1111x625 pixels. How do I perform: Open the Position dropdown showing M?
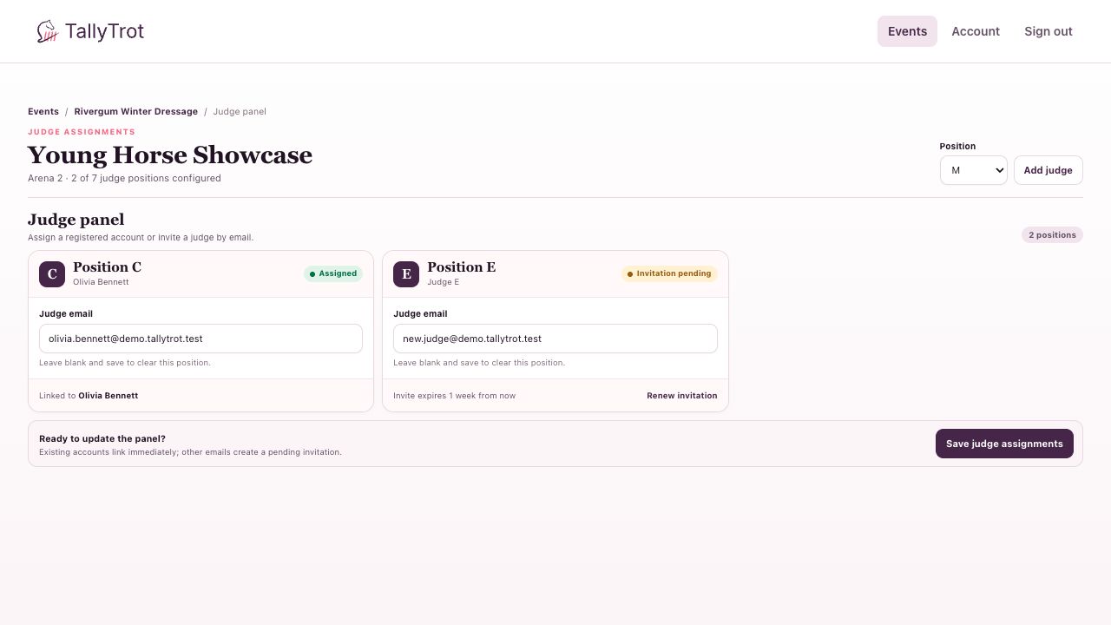[x=974, y=170]
